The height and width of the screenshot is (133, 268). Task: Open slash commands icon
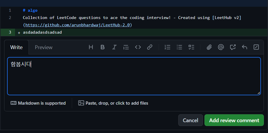click(256, 47)
